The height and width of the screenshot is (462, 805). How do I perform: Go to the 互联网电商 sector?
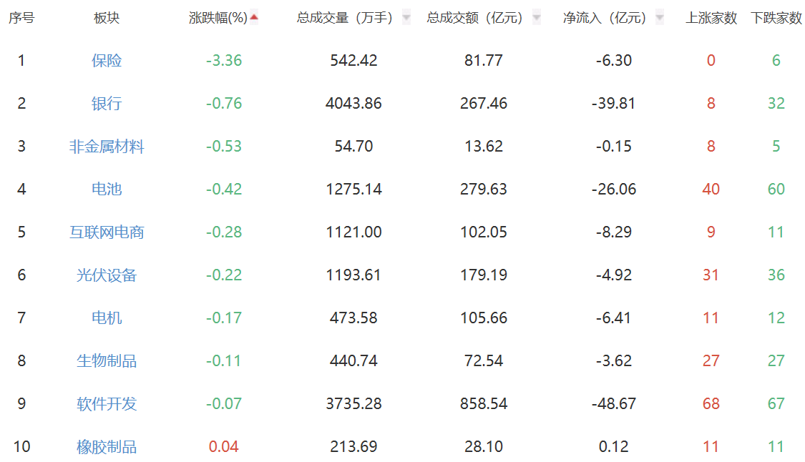(107, 232)
